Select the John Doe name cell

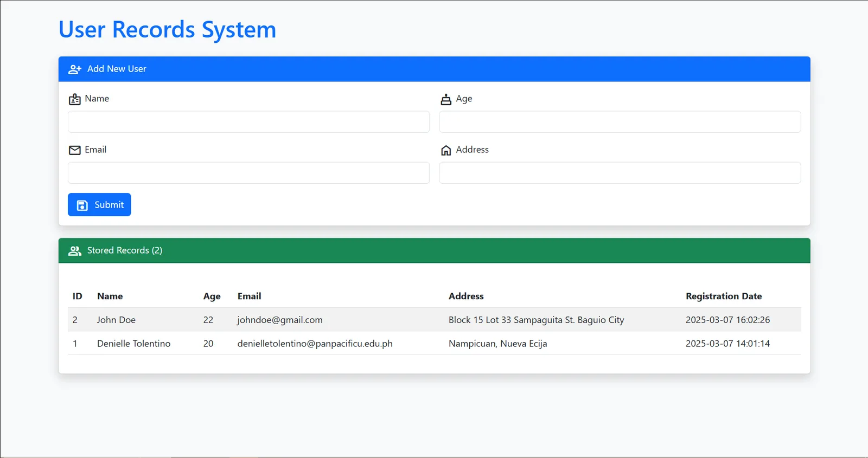[116, 320]
